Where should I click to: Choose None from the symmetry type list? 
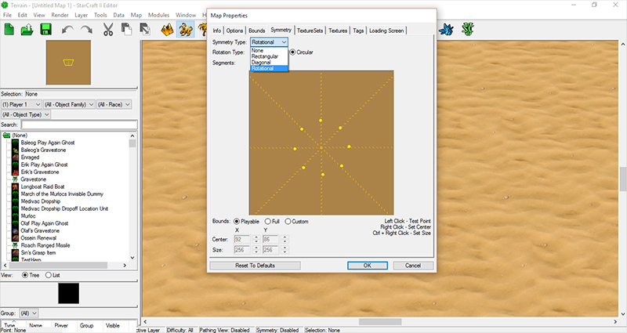pyautogui.click(x=257, y=50)
